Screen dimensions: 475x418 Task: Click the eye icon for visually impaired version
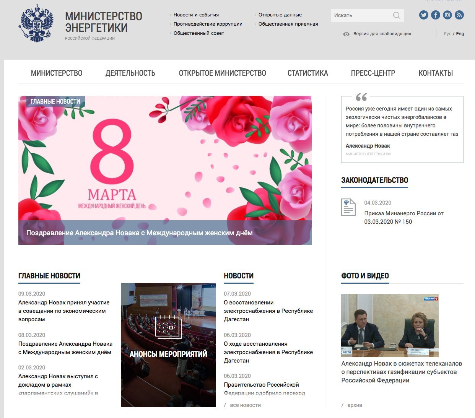[x=346, y=34]
